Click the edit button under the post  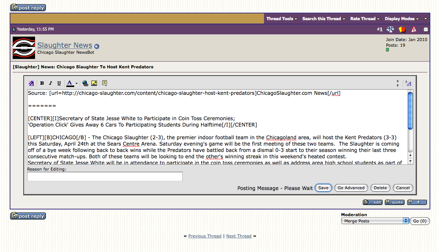tap(372, 202)
